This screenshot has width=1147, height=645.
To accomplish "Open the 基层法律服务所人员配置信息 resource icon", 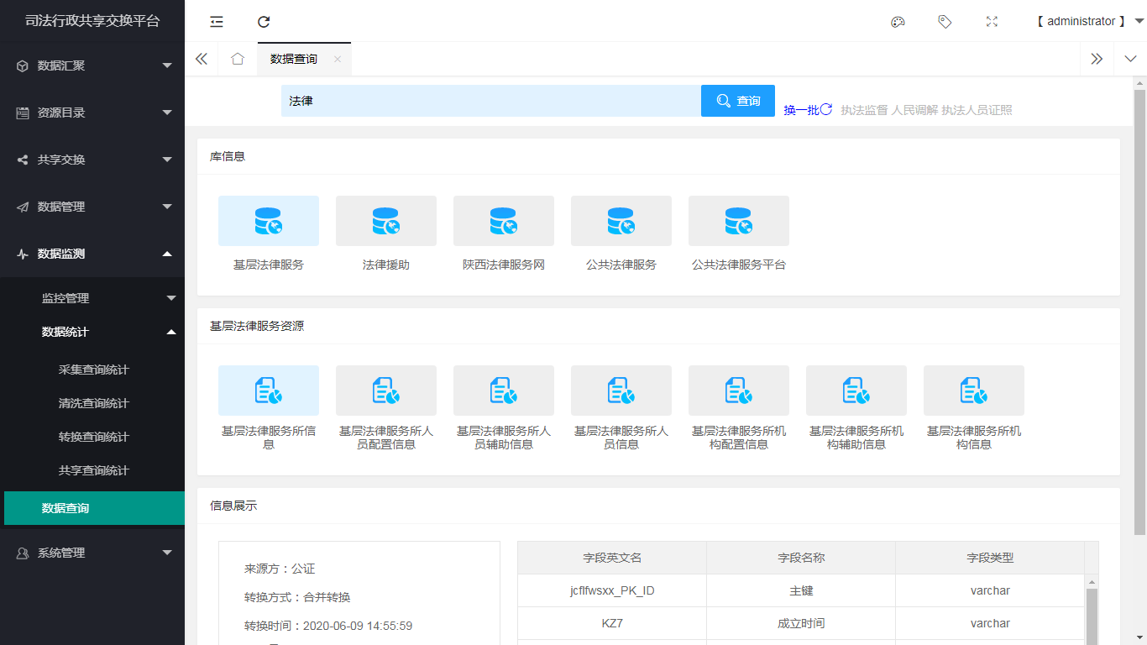I will pyautogui.click(x=386, y=391).
